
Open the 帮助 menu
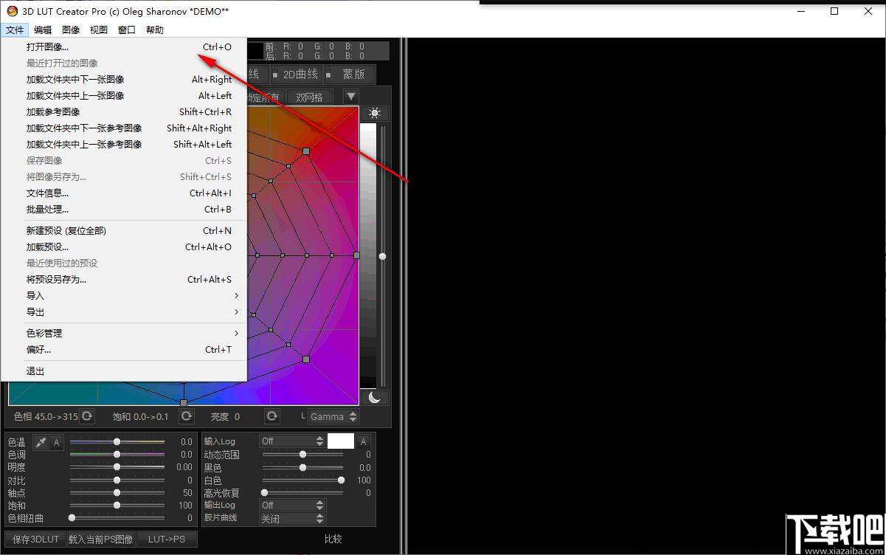click(155, 30)
